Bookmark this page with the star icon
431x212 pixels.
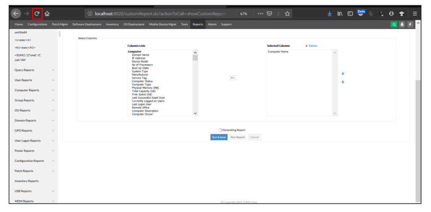287,13
